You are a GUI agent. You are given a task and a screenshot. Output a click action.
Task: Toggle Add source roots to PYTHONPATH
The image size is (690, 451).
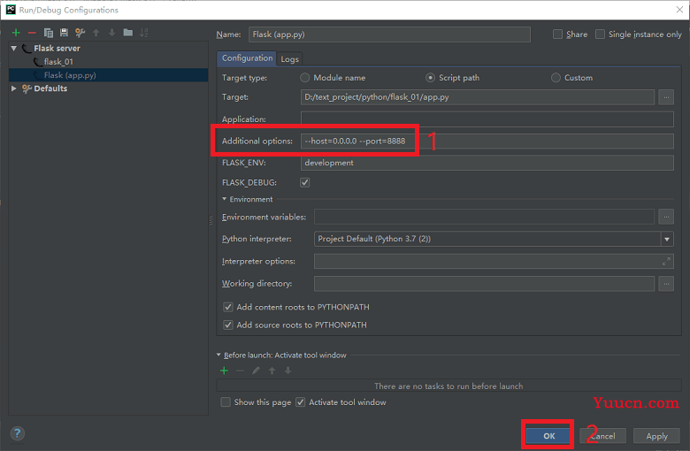point(228,325)
